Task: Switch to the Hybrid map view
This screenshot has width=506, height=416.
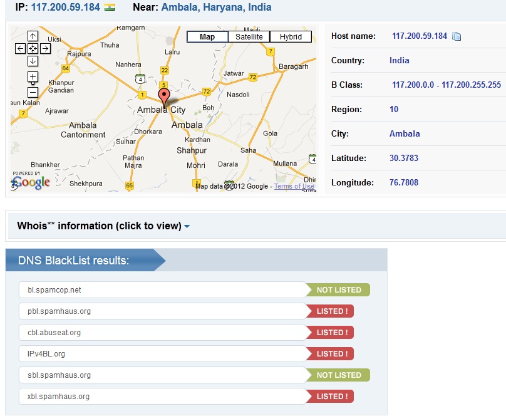Action: click(x=291, y=37)
